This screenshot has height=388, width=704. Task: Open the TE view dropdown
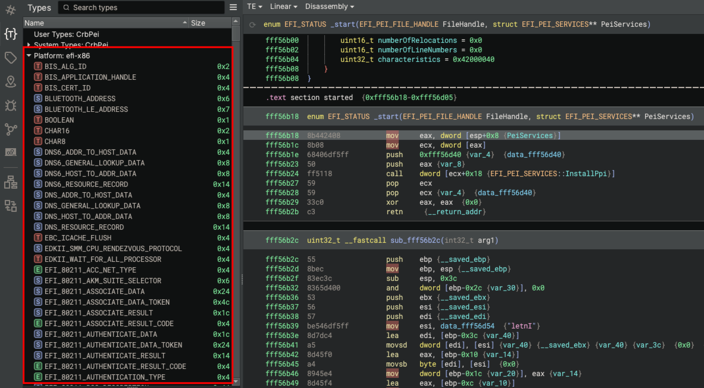(255, 7)
